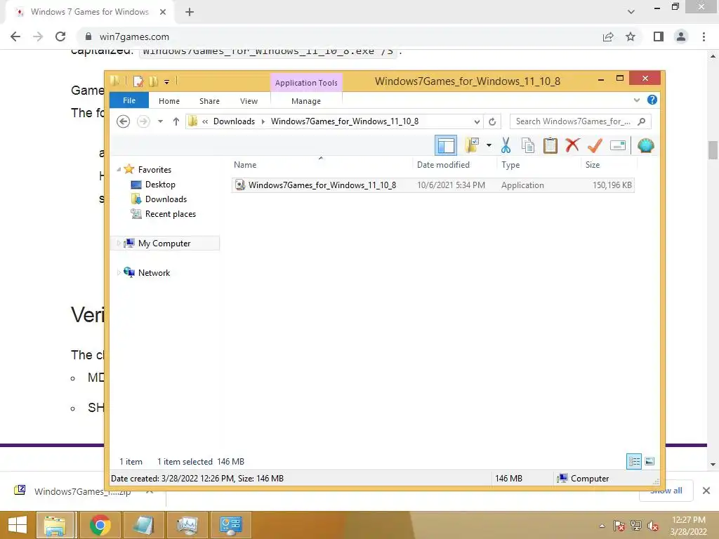
Task: Switch to details view in status bar
Action: click(634, 461)
